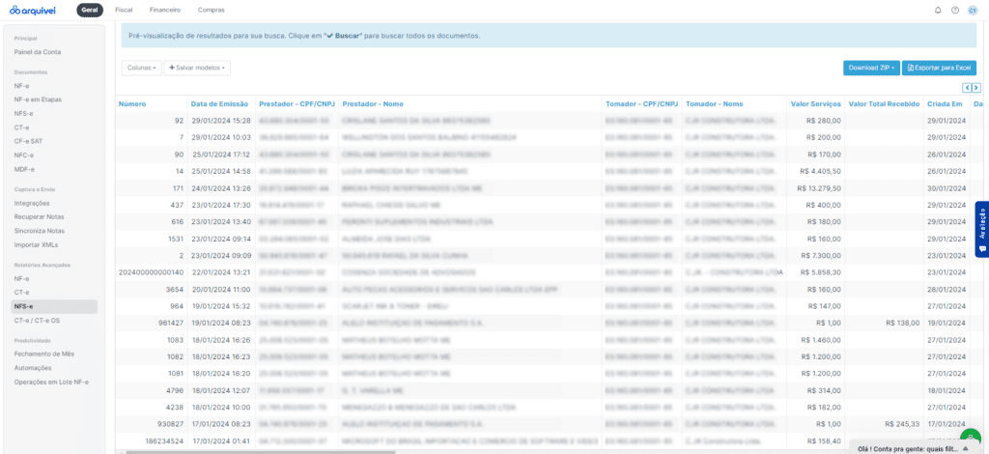989x454 pixels.
Task: Open Integrações in the sidebar
Action: pos(32,203)
